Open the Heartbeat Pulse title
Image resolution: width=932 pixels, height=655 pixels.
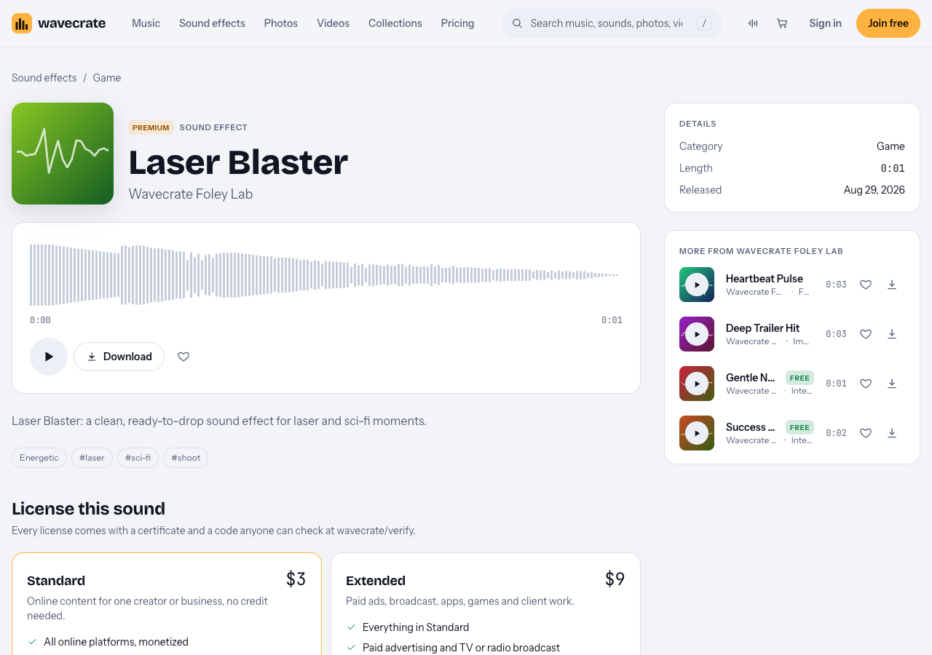[765, 279]
